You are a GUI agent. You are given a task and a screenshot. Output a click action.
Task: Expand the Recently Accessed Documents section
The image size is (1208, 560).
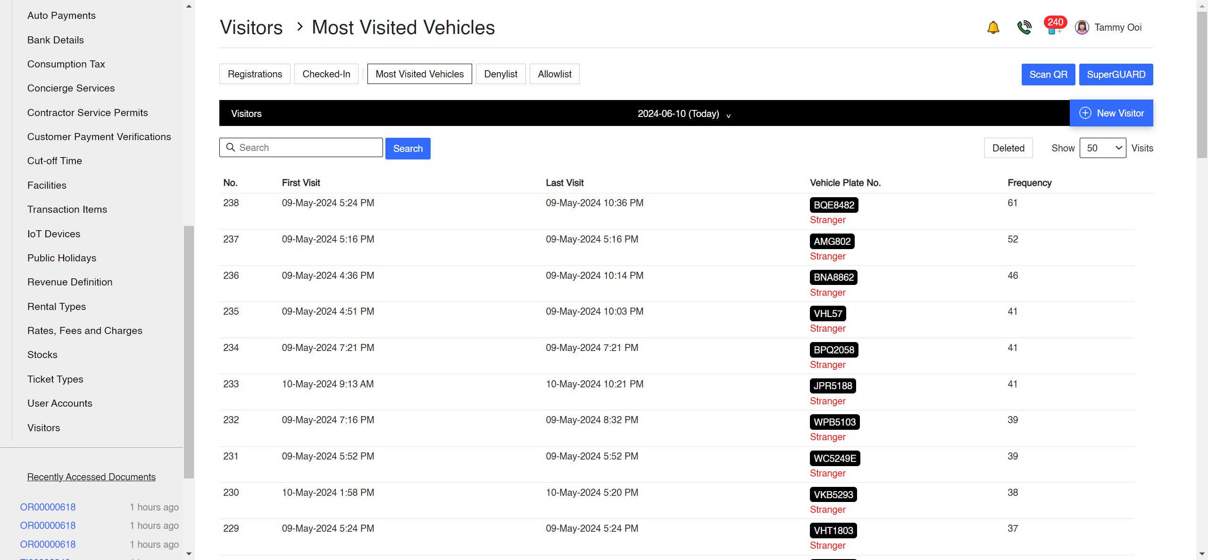91,477
